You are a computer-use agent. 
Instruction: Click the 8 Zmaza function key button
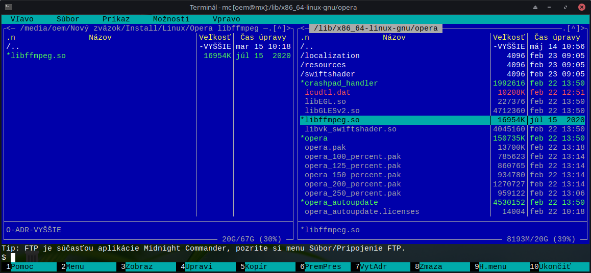[x=441, y=266]
